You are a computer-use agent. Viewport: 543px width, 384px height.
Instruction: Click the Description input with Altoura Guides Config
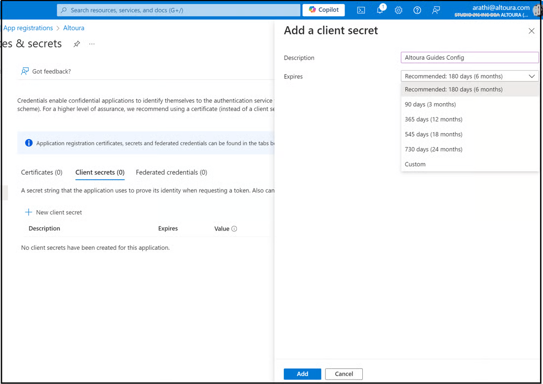pyautogui.click(x=469, y=57)
